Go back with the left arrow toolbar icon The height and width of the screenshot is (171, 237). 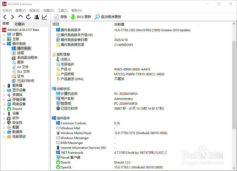click(5, 17)
